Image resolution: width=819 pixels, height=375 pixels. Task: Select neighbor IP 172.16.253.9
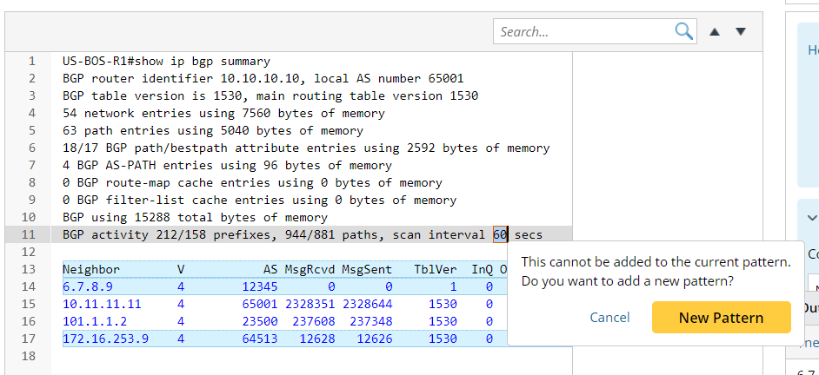[105, 339]
